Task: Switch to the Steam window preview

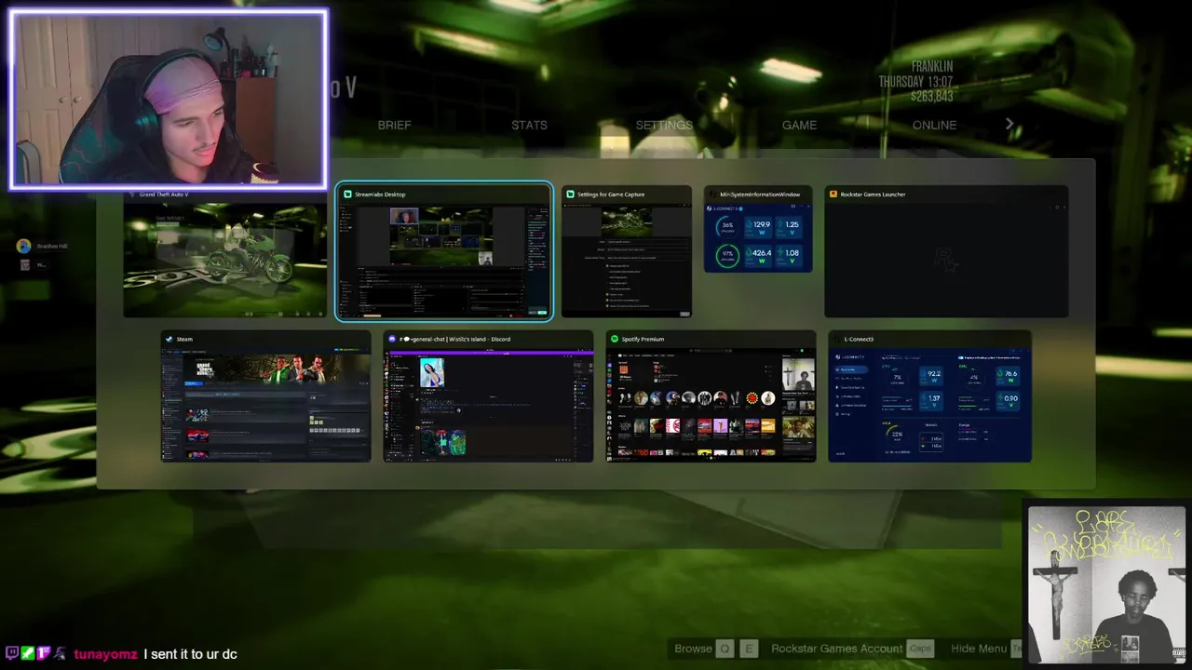Action: click(x=265, y=396)
